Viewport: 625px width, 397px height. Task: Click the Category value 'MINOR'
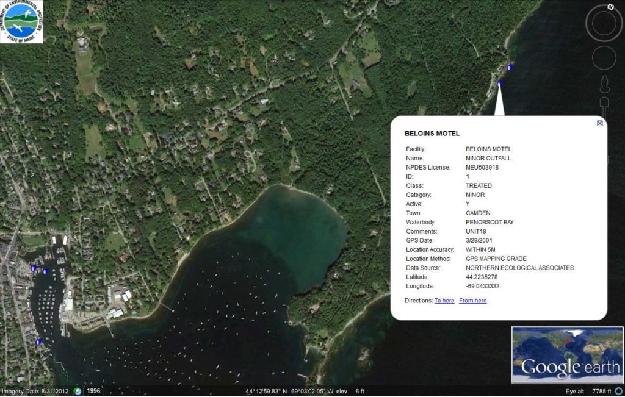tap(475, 195)
